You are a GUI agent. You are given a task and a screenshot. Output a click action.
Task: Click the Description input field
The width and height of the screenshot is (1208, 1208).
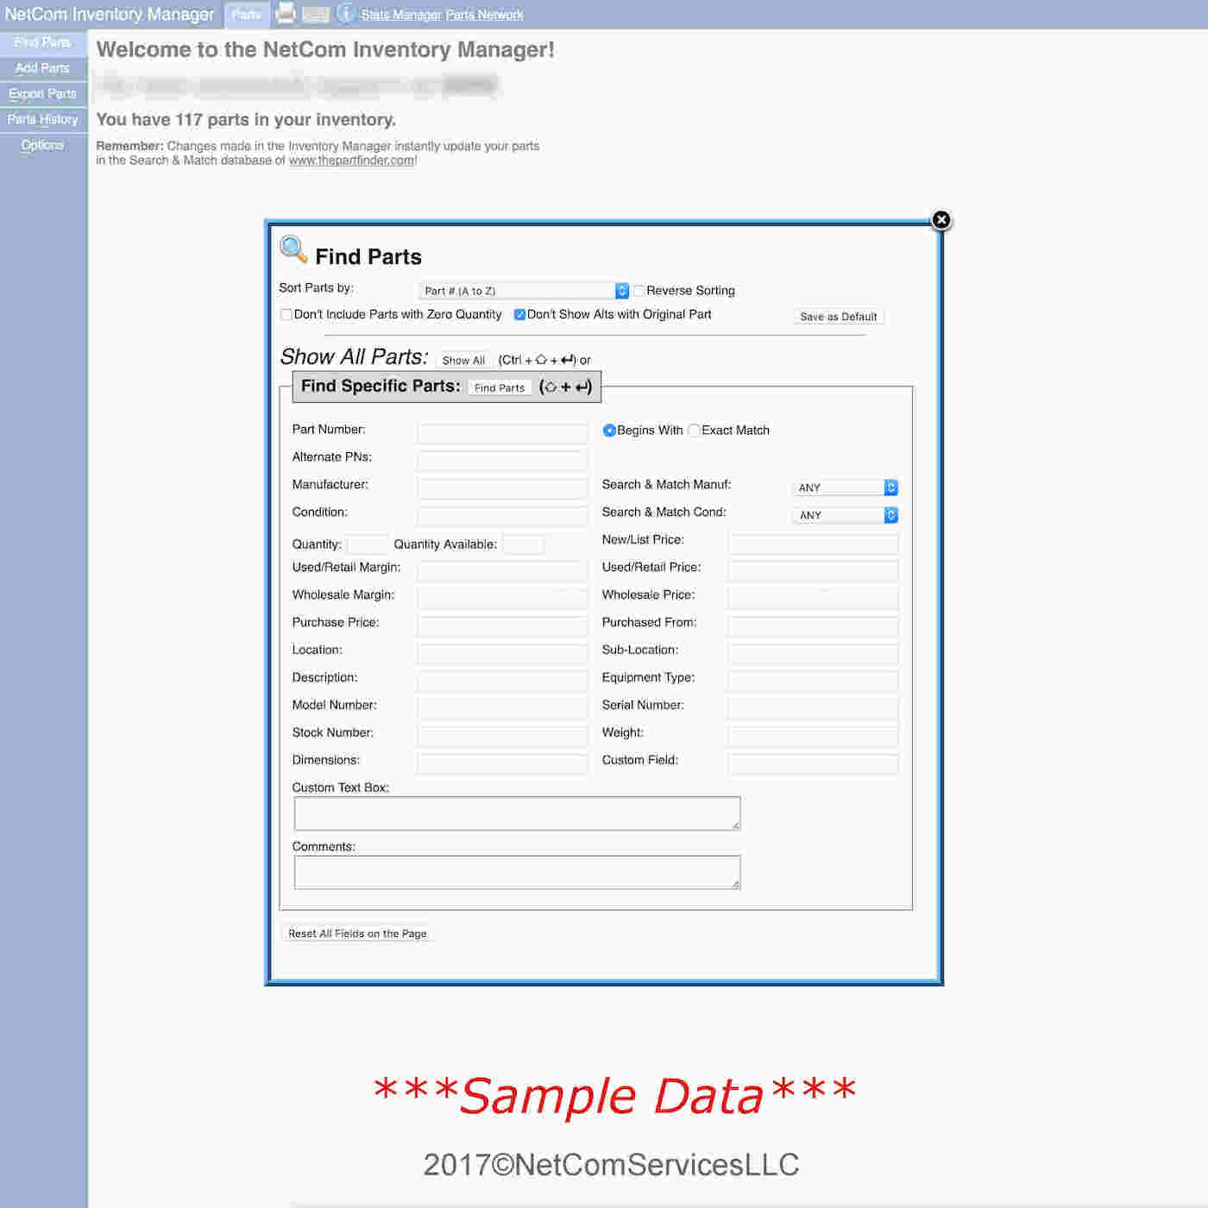coord(502,681)
